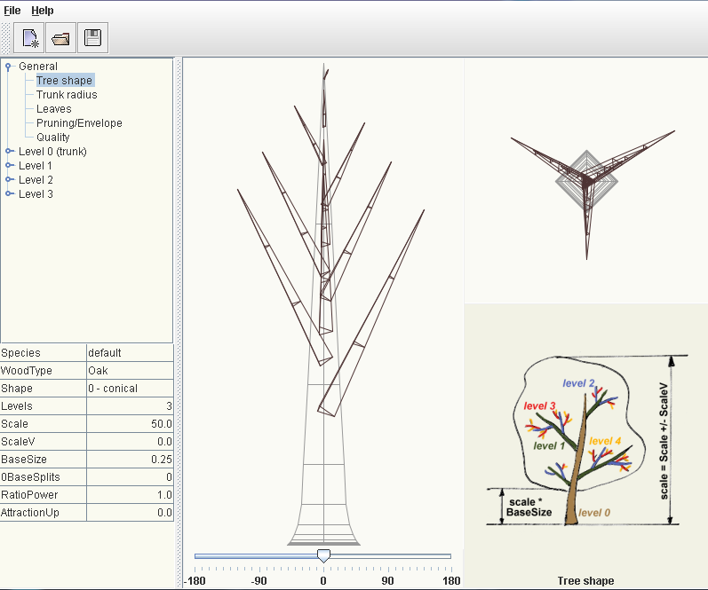Select the Quality tree item
This screenshot has height=590, width=708.
(x=53, y=138)
